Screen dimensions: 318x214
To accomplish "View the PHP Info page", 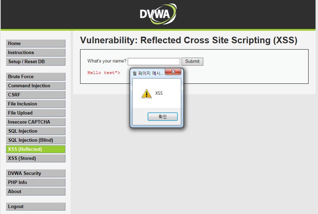I will 36,183.
